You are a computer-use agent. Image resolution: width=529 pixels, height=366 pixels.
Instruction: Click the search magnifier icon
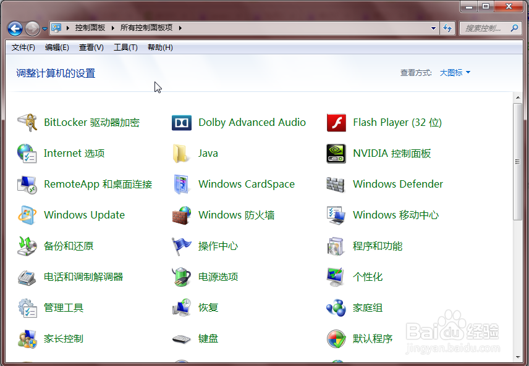515,28
